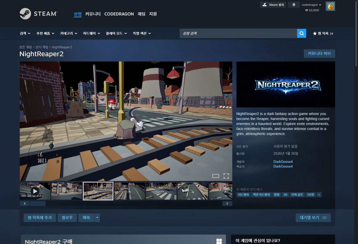
Task: Open the CODEDRAGON profile tab
Action: [119, 14]
